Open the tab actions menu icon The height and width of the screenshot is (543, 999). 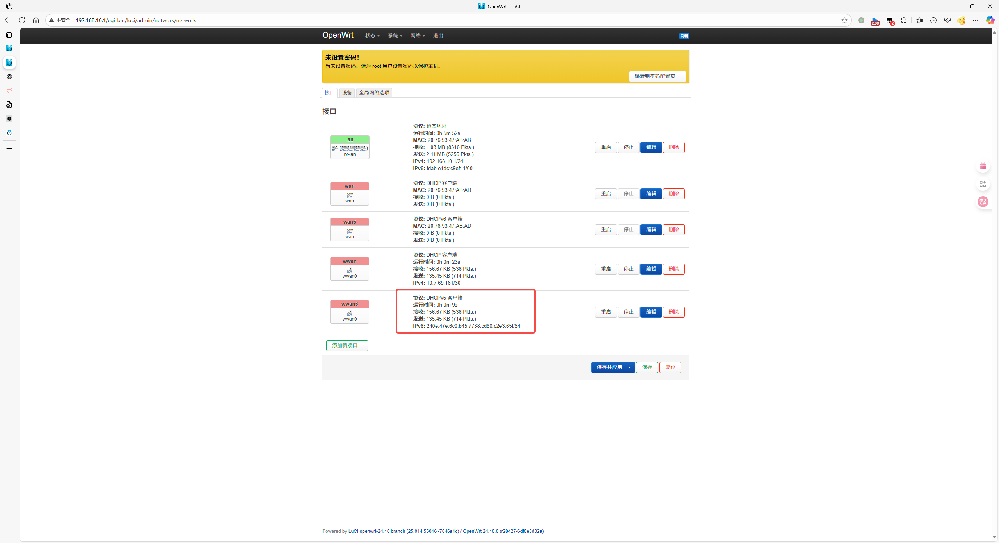click(9, 35)
